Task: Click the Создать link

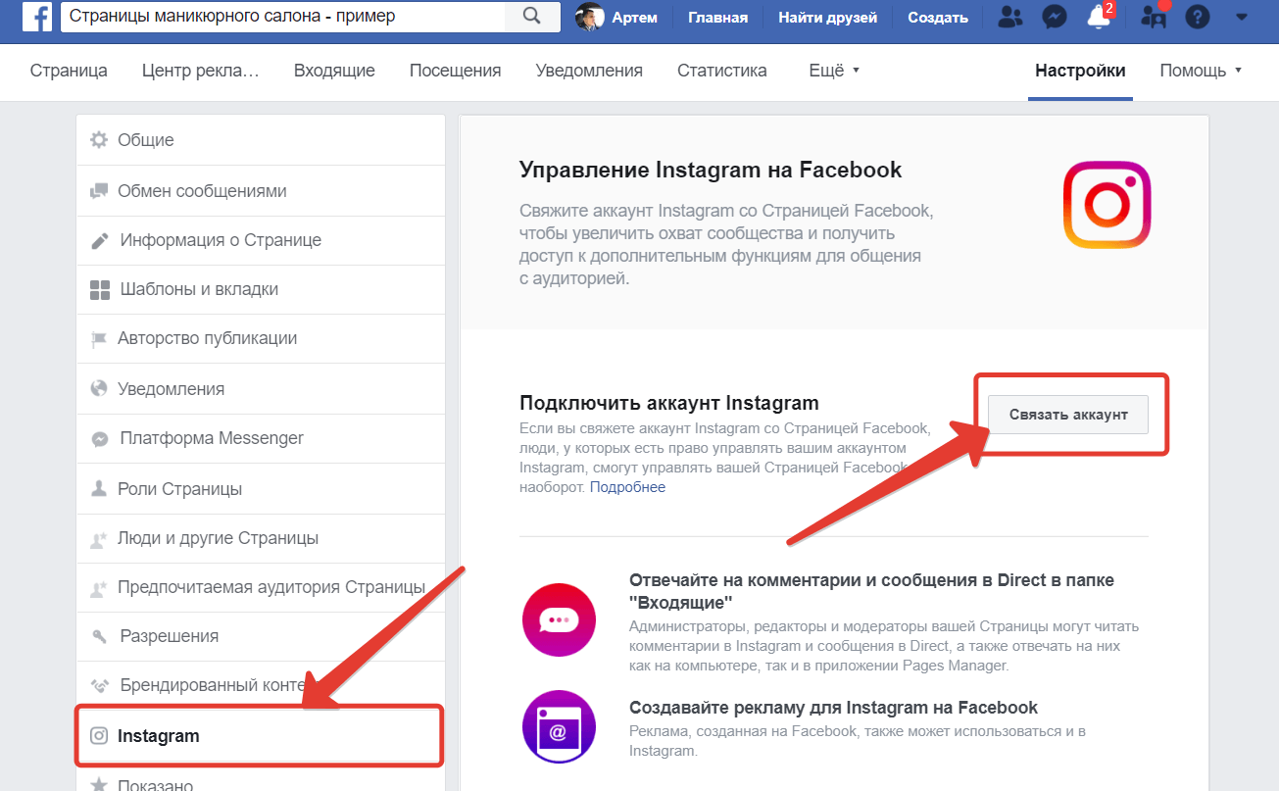Action: 938,17
